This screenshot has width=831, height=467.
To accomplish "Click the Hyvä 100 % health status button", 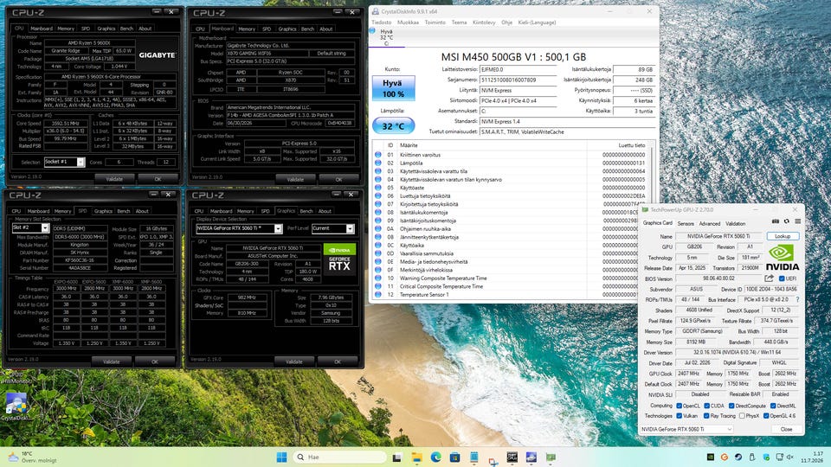I will pyautogui.click(x=393, y=88).
